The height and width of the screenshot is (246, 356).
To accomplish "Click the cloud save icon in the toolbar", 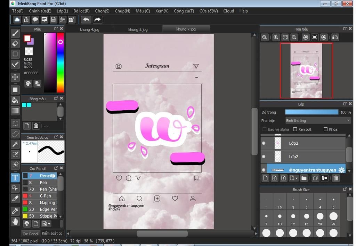I will (17, 20).
